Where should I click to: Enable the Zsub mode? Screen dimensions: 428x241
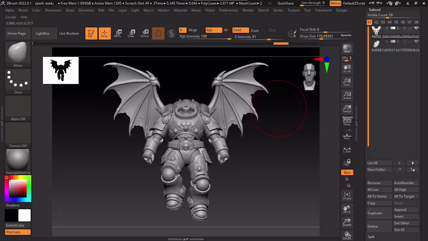tap(255, 30)
